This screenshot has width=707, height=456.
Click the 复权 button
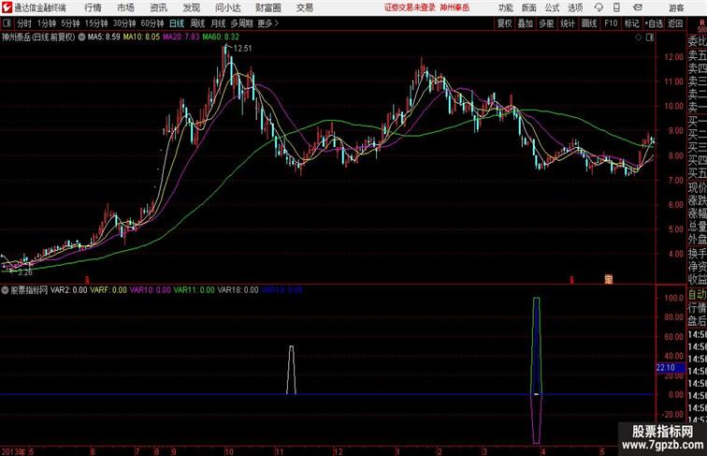pyautogui.click(x=504, y=23)
